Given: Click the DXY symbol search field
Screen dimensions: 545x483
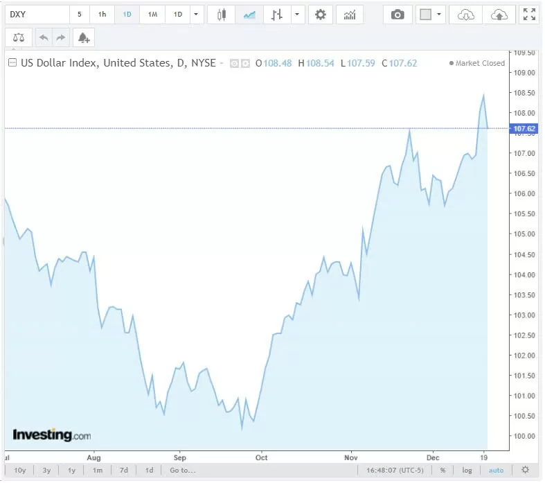Looking at the screenshot, I should [x=36, y=15].
